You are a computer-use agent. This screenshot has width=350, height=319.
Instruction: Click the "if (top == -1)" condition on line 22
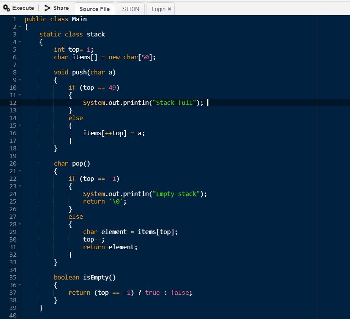click(94, 178)
